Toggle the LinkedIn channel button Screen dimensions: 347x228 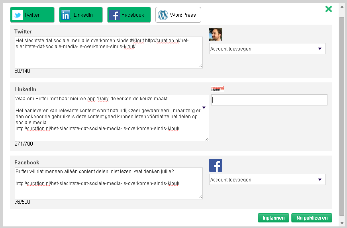[x=81, y=15]
